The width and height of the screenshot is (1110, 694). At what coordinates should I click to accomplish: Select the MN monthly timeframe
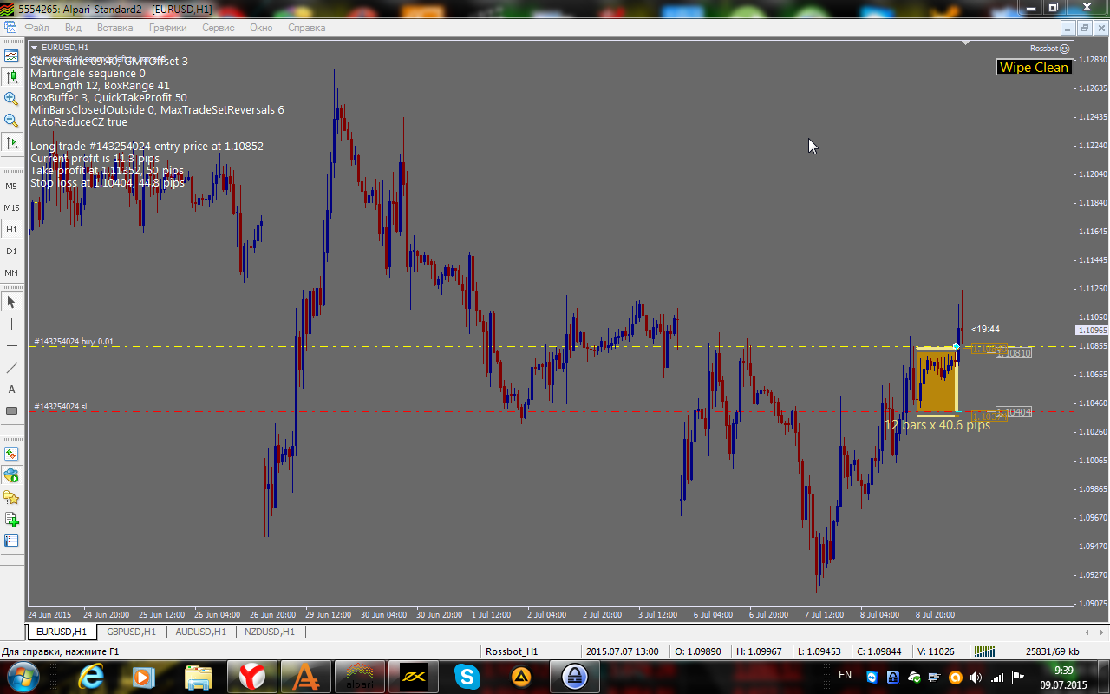[x=11, y=272]
